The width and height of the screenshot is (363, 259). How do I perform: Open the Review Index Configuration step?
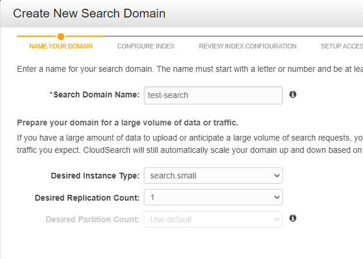(x=247, y=46)
